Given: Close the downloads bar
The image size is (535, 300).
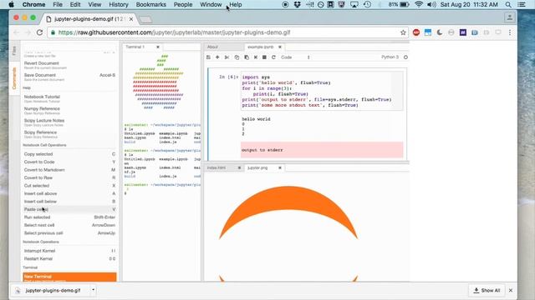Looking at the screenshot, I should (x=511, y=290).
